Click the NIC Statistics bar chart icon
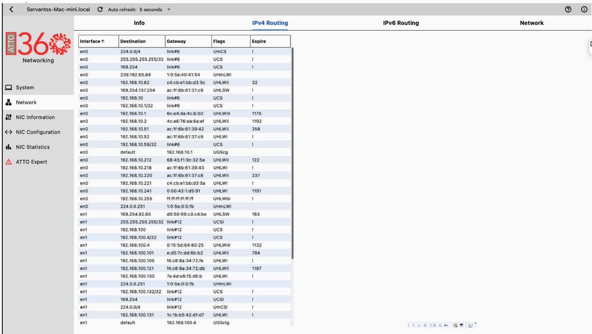This screenshot has height=334, width=592. coord(8,147)
